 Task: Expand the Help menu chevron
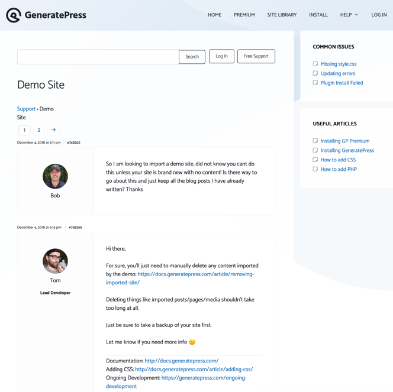click(x=356, y=15)
